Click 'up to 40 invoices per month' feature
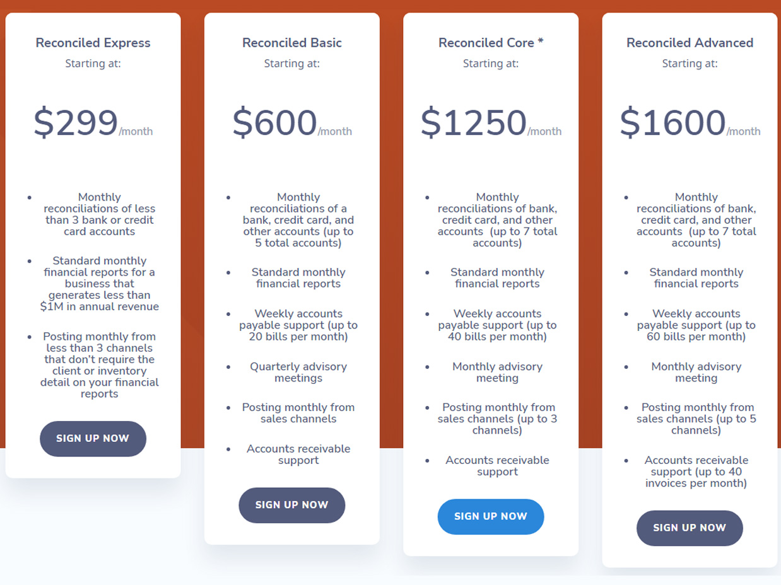The image size is (781, 585). (696, 472)
